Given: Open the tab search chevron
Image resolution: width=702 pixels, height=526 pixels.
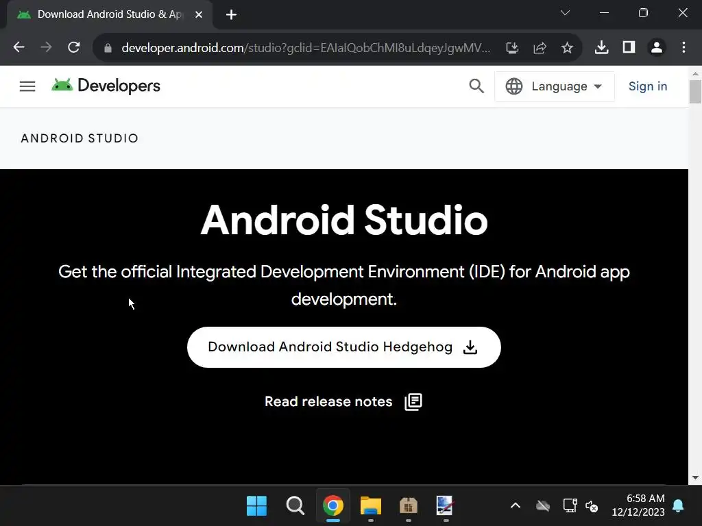Looking at the screenshot, I should pyautogui.click(x=565, y=13).
